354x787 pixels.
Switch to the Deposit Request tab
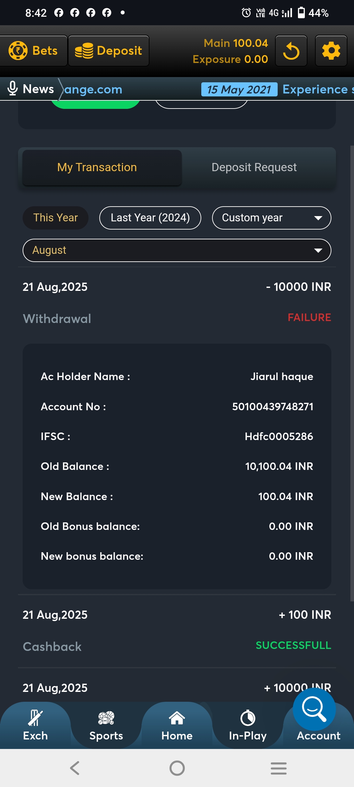tap(254, 168)
